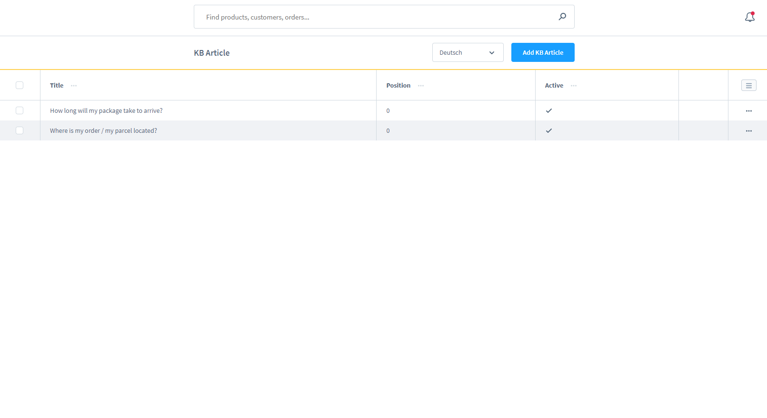Open Title column options dots

[x=74, y=86]
